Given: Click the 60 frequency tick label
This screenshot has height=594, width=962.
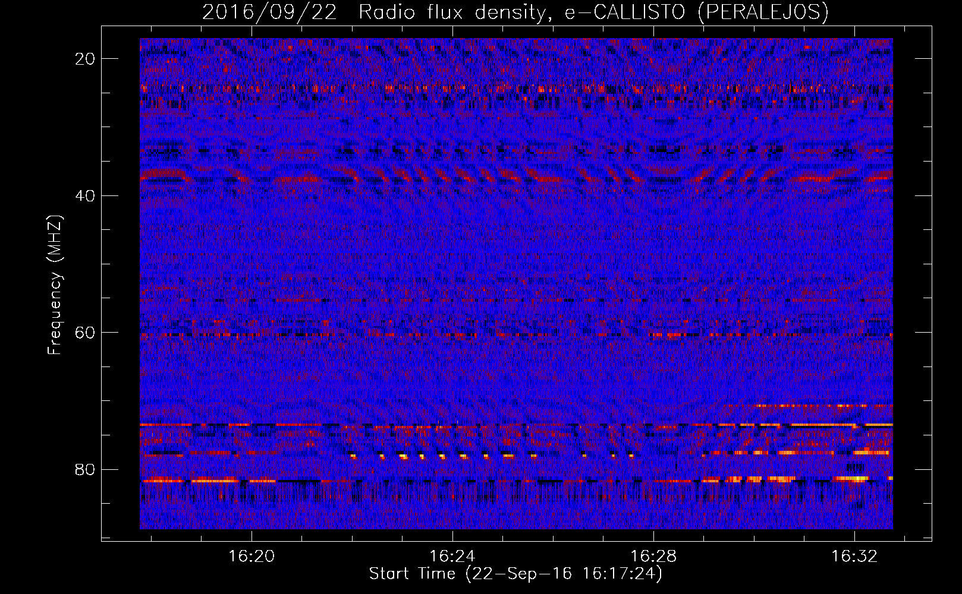Looking at the screenshot, I should [86, 333].
